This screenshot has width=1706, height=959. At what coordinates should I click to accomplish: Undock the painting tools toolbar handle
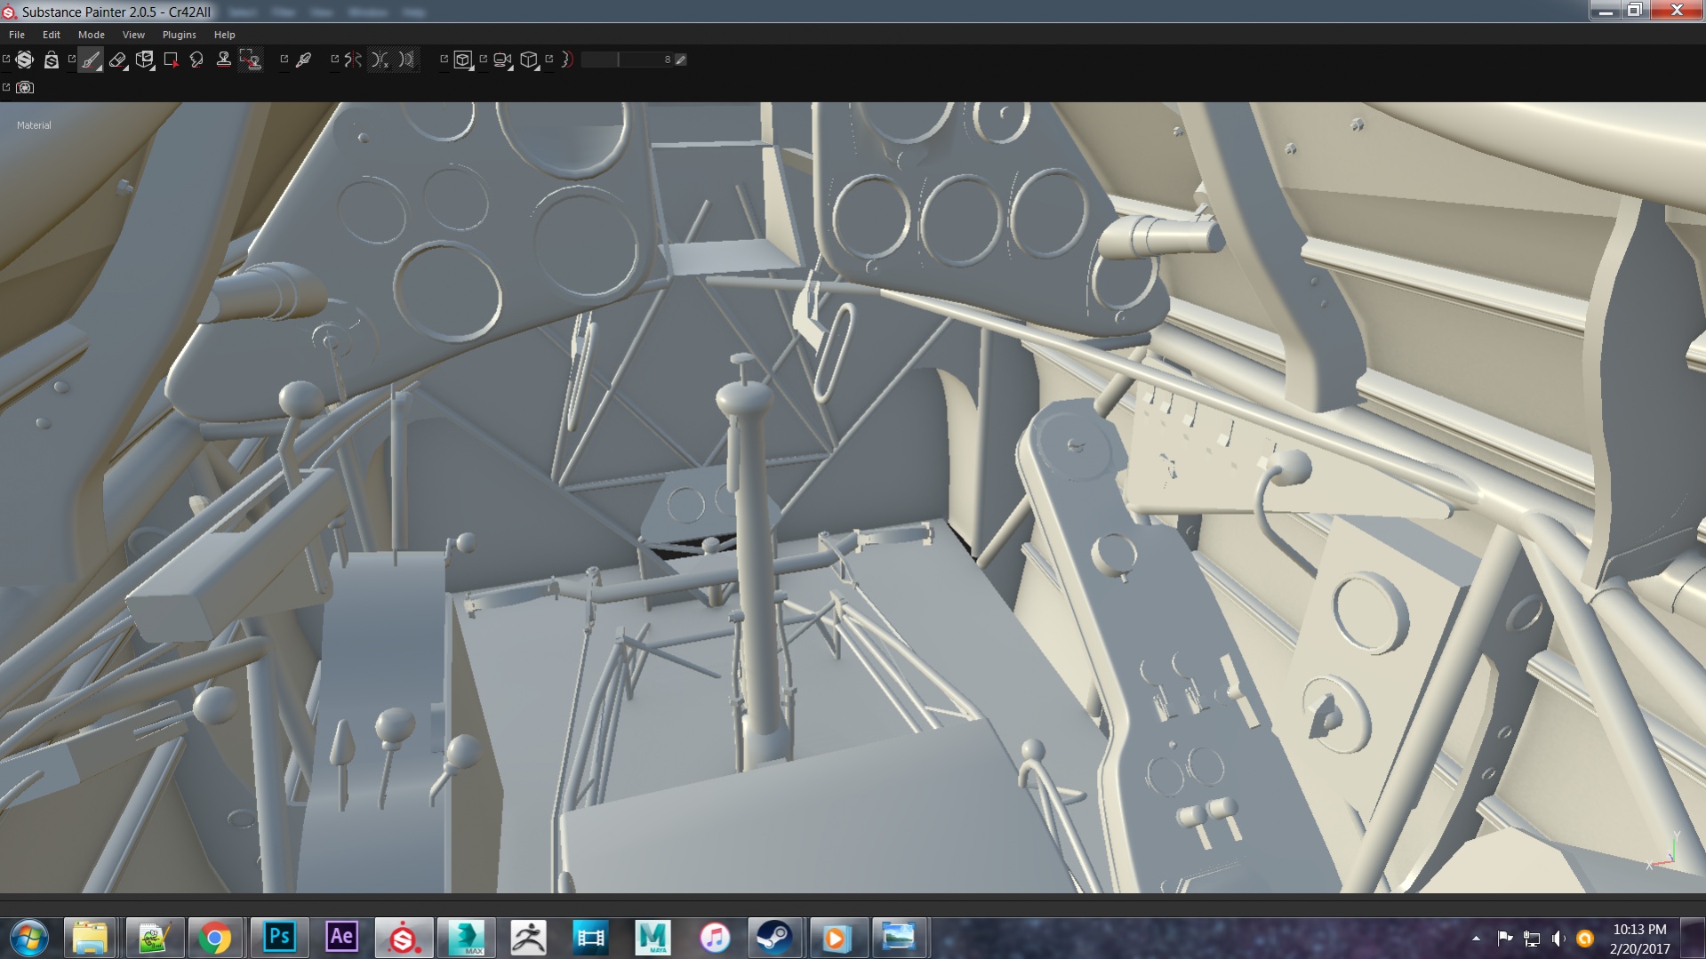coord(72,60)
